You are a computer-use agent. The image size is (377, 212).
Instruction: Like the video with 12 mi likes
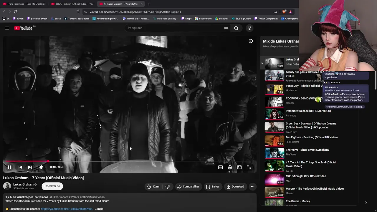(153, 186)
